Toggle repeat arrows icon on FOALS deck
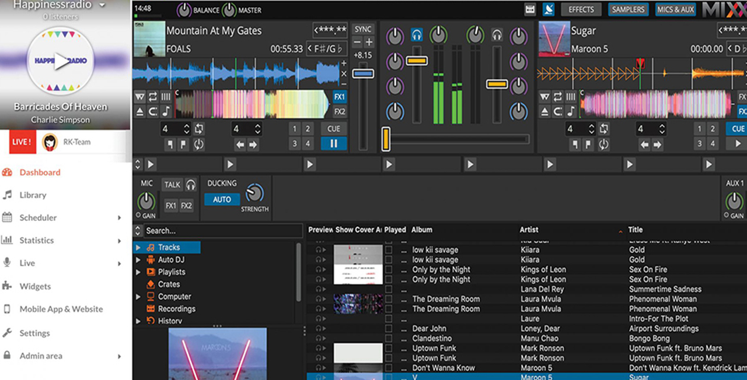Image resolution: width=747 pixels, height=380 pixels. [x=153, y=97]
